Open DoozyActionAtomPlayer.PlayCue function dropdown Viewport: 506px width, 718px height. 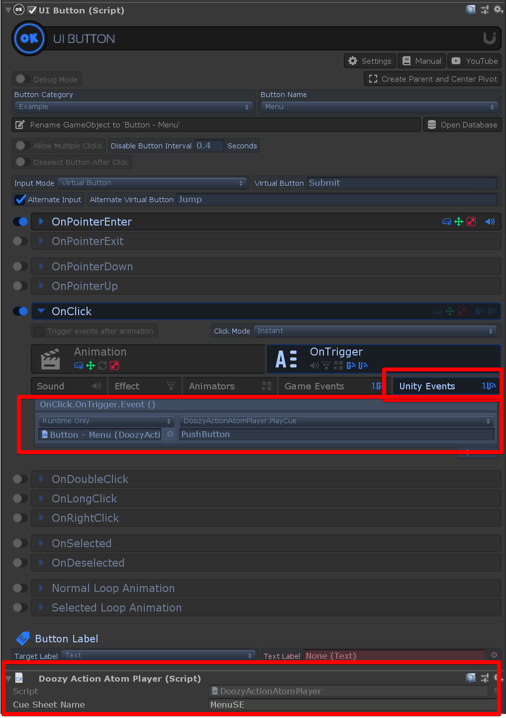coord(336,421)
